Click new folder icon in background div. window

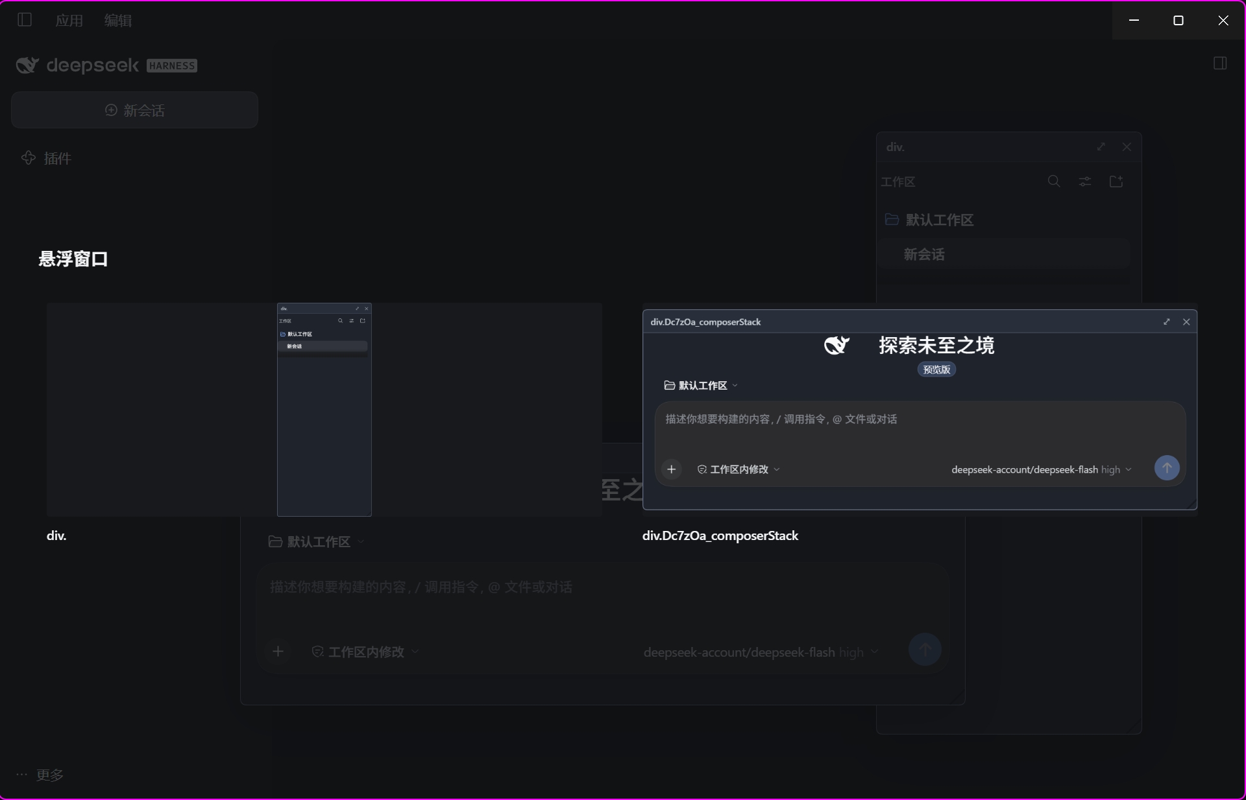pos(1116,182)
